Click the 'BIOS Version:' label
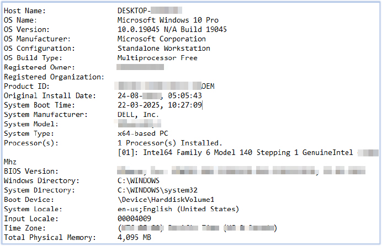This screenshot has width=382, height=246. pyautogui.click(x=31, y=172)
